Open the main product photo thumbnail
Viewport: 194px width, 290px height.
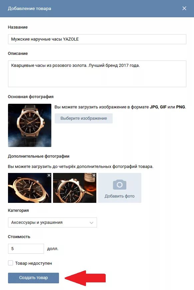tap(30, 125)
